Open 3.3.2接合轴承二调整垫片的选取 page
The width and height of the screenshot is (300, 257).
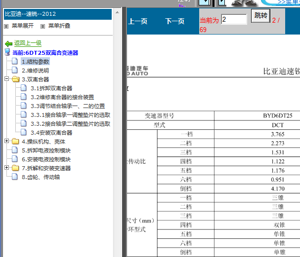(71, 124)
